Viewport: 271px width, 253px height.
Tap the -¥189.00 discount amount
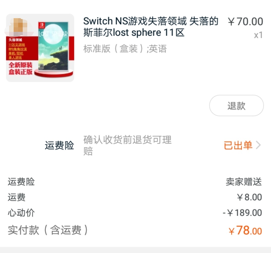242,213
